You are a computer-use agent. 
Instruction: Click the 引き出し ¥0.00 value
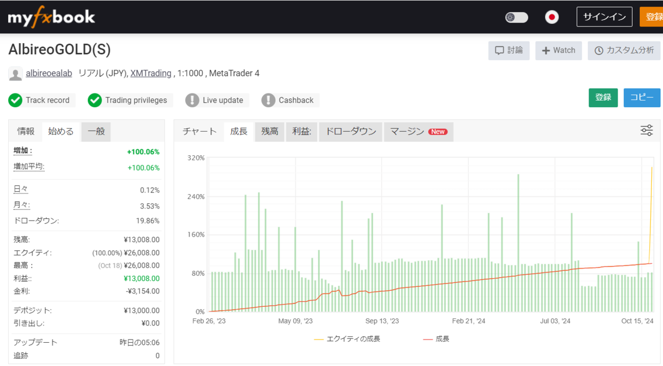coord(150,323)
